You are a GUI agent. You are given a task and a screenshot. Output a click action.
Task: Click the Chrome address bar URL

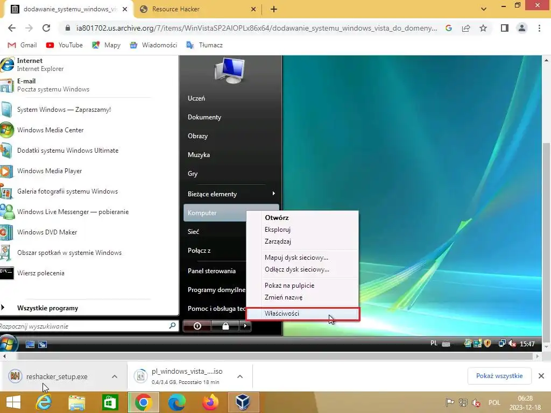tap(257, 28)
